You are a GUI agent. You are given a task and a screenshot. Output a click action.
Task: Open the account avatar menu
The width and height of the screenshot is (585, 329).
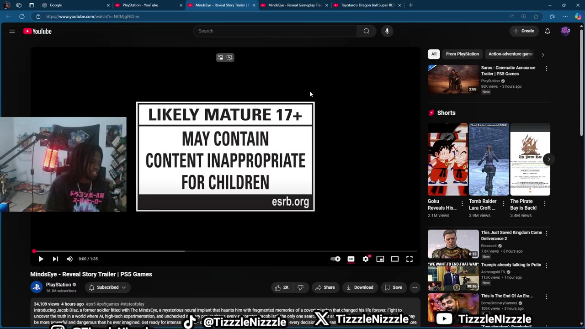click(x=566, y=31)
